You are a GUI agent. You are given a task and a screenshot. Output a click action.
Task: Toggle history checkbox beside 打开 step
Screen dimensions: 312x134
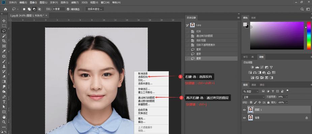click(x=187, y=31)
